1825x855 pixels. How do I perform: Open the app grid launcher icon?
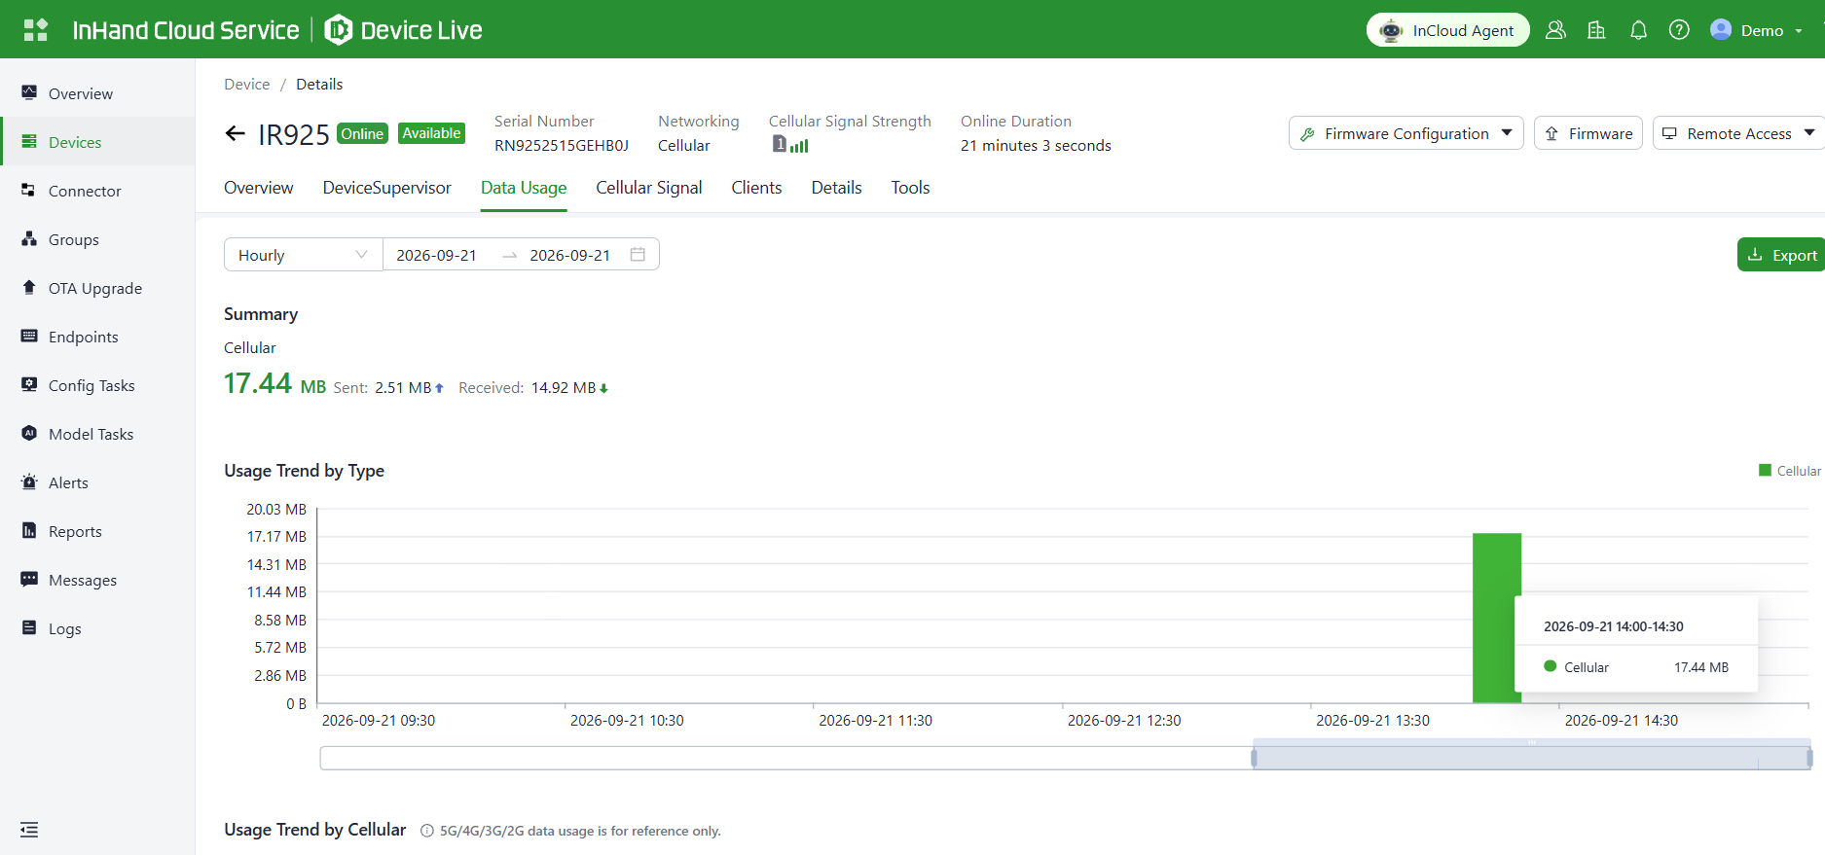[x=36, y=30]
